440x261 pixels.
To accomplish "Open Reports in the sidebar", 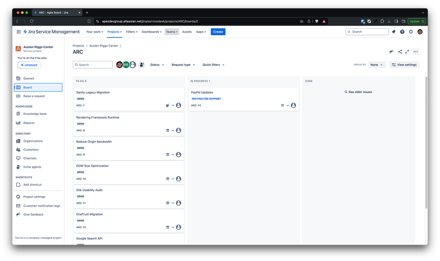I will click(x=38, y=123).
